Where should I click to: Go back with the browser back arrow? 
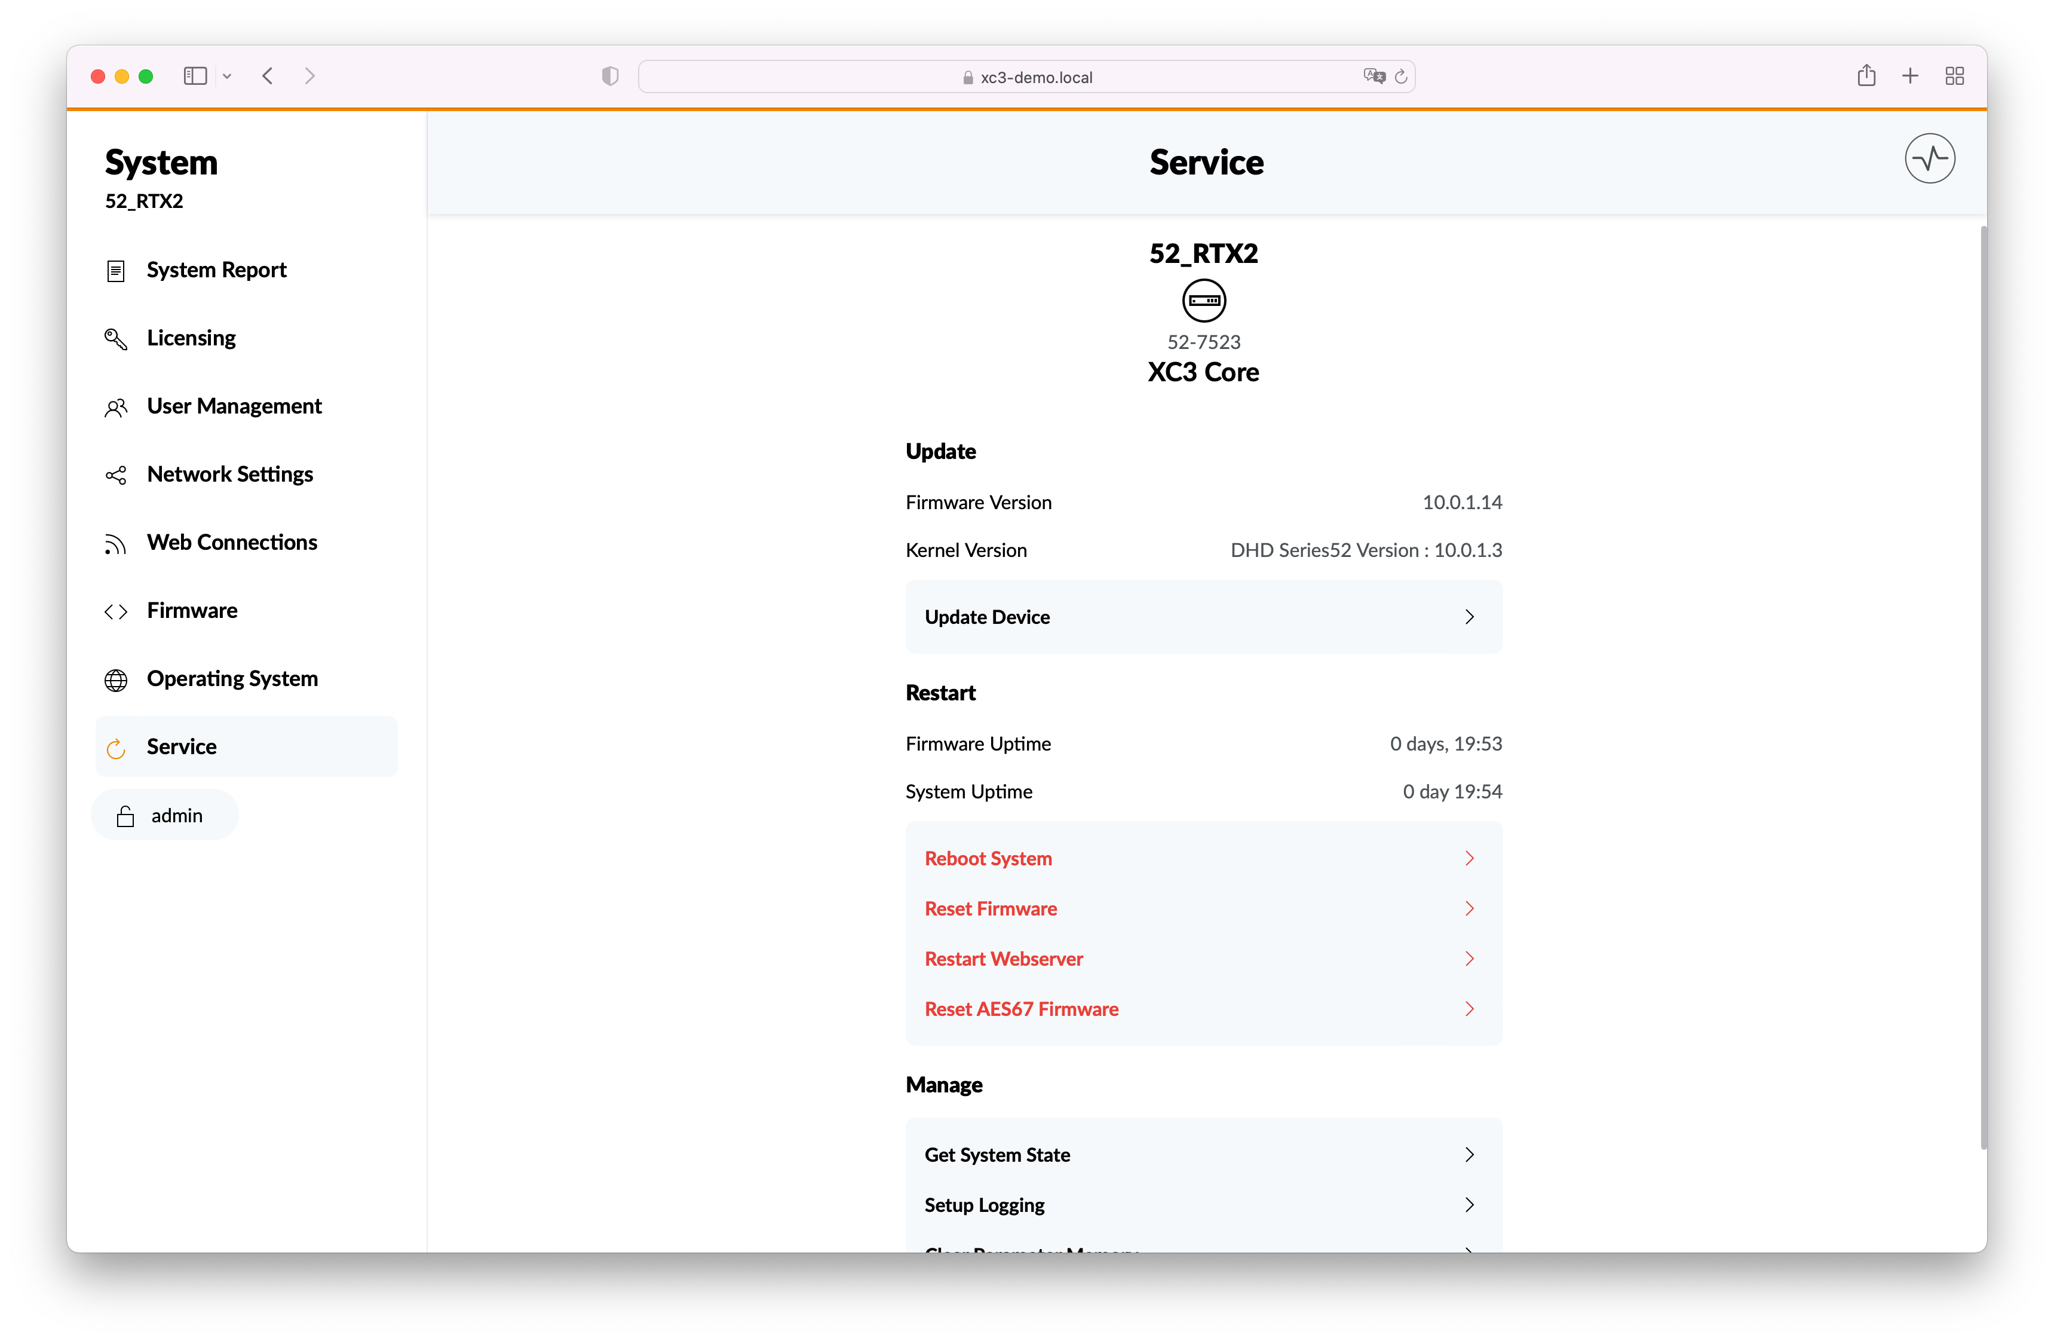click(x=268, y=76)
